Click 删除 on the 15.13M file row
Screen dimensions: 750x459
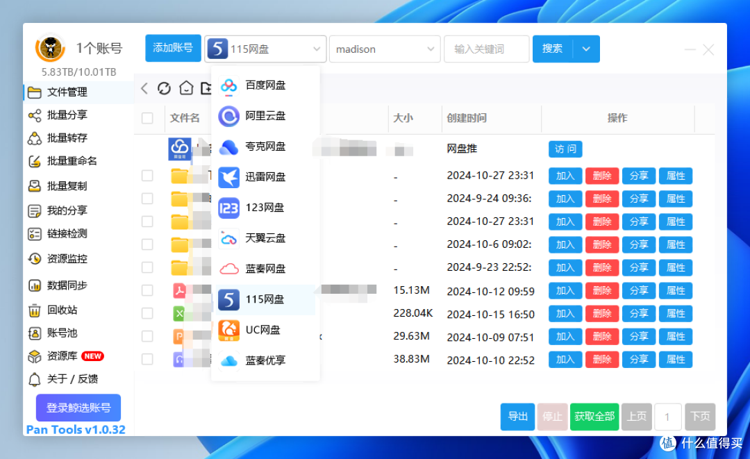pos(602,290)
